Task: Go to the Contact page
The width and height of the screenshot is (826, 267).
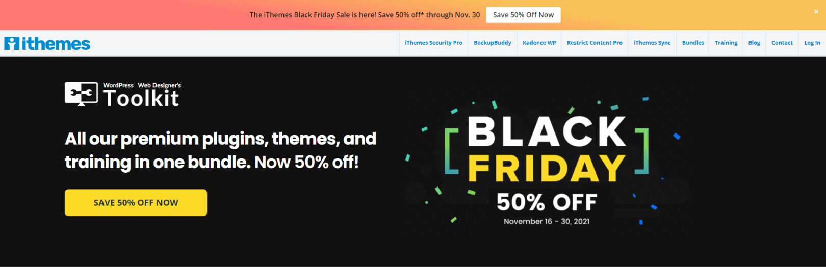Action: coord(782,43)
